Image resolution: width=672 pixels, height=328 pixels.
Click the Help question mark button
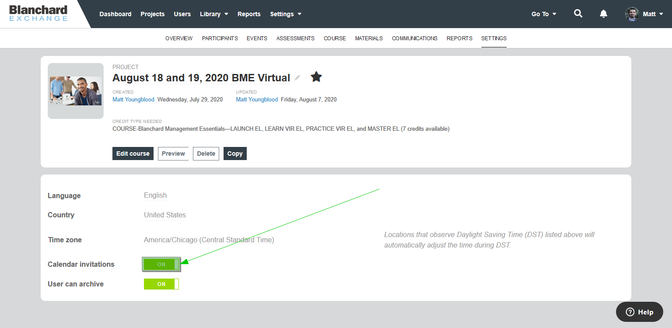(640, 312)
